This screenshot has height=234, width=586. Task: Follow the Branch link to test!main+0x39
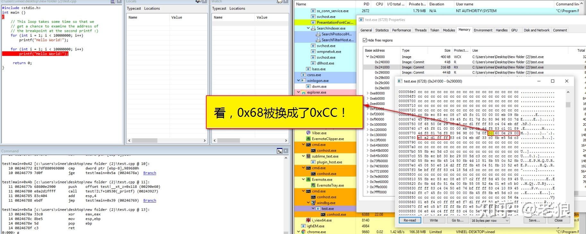tap(150, 200)
